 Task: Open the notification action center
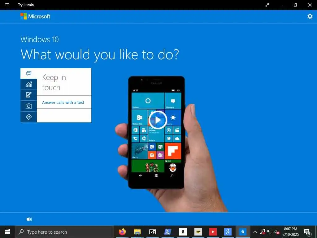(x=307, y=232)
